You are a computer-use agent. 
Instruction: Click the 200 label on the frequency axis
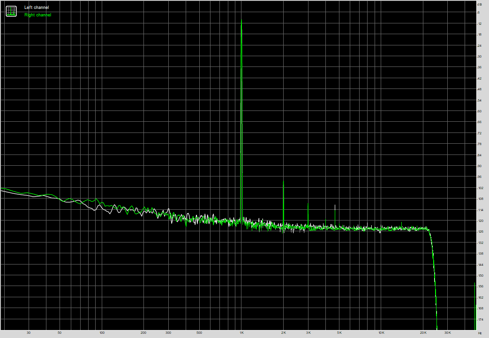point(143,333)
